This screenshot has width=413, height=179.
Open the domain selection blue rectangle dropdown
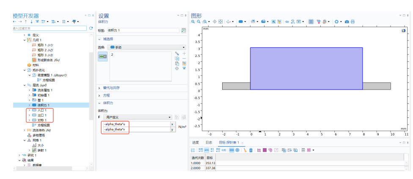[x=242, y=22]
